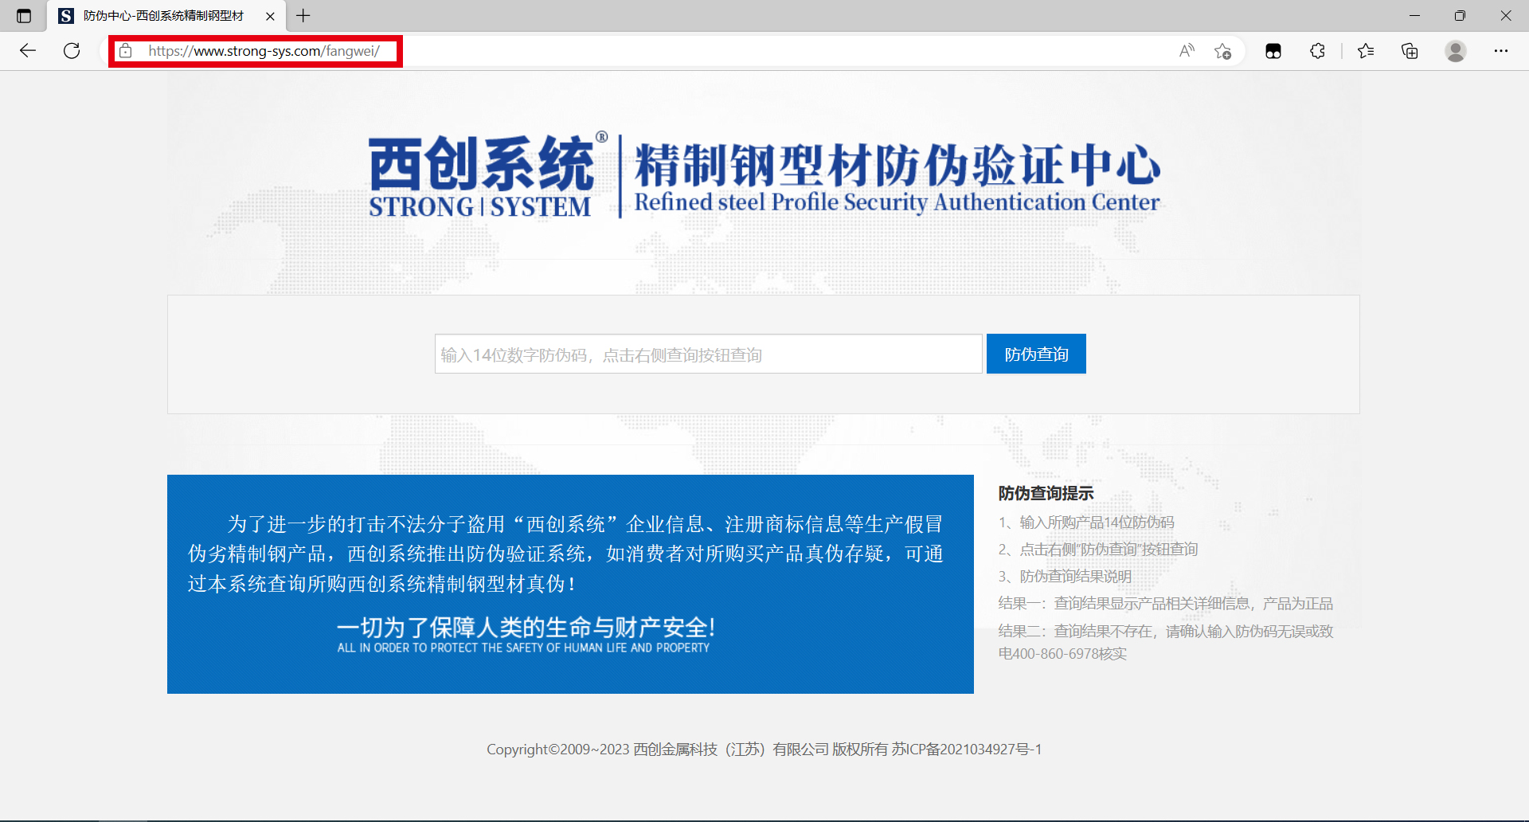Open the Favorites list
Viewport: 1529px width, 822px height.
pyautogui.click(x=1366, y=51)
